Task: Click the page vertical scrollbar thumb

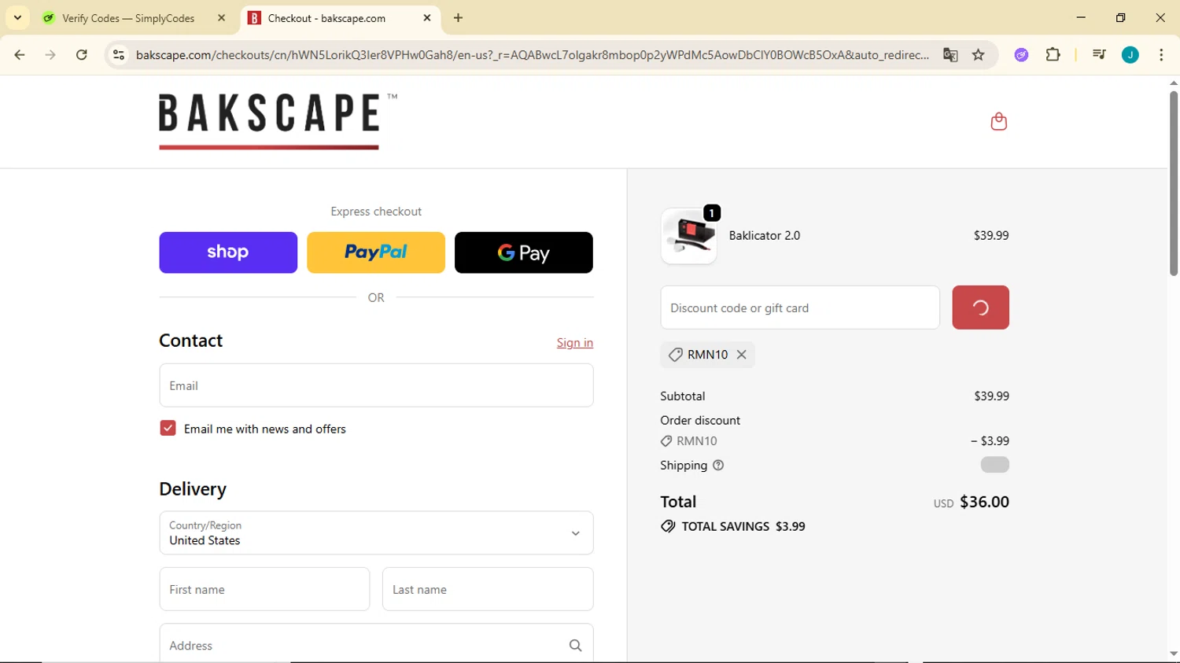Action: 1173,183
